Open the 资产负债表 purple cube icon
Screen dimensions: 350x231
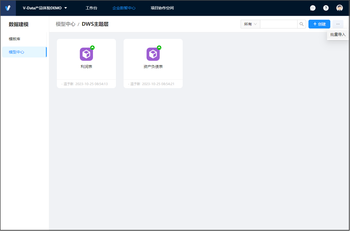[x=153, y=54]
